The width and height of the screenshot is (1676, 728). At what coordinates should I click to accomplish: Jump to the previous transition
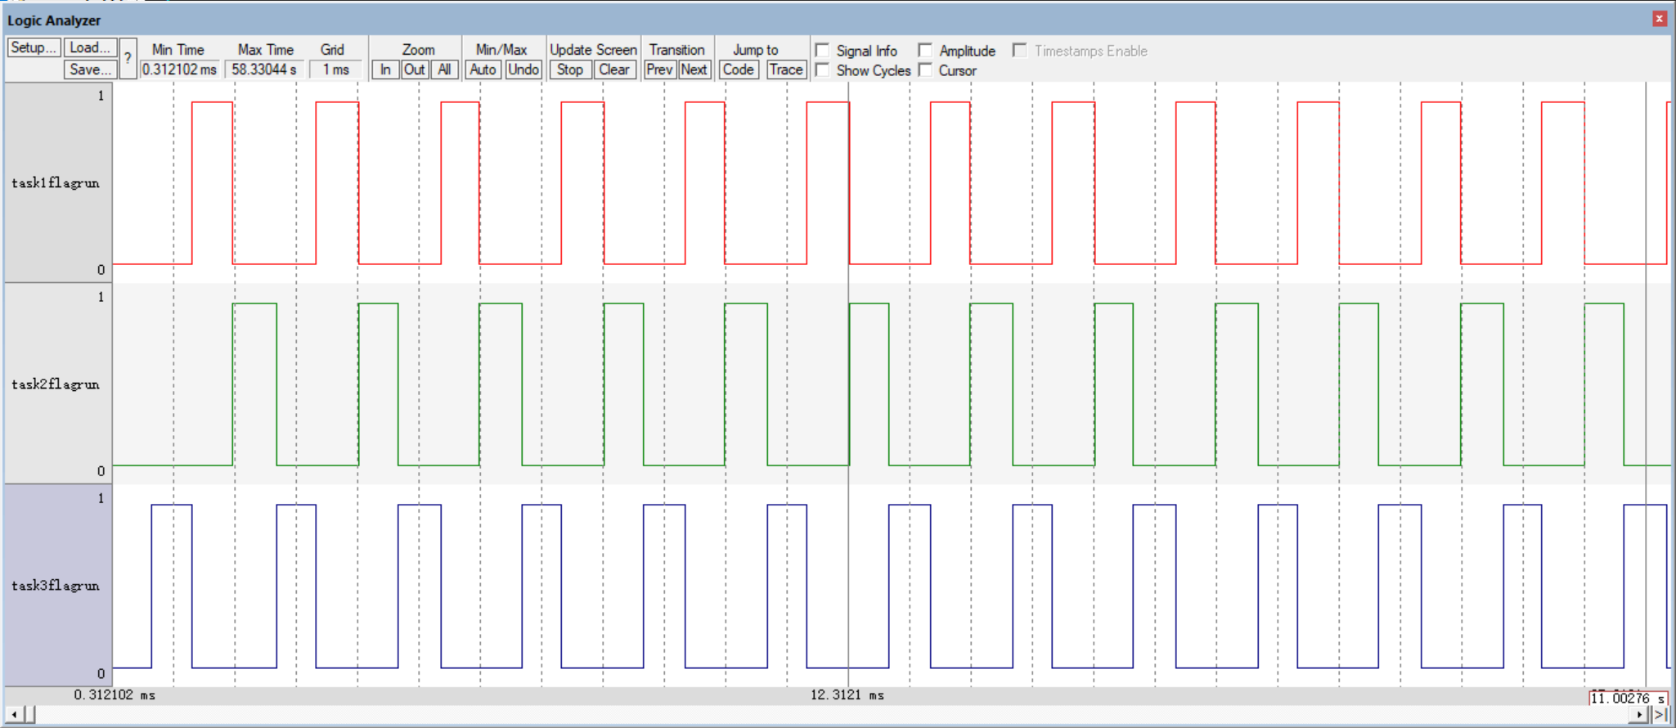(x=659, y=70)
